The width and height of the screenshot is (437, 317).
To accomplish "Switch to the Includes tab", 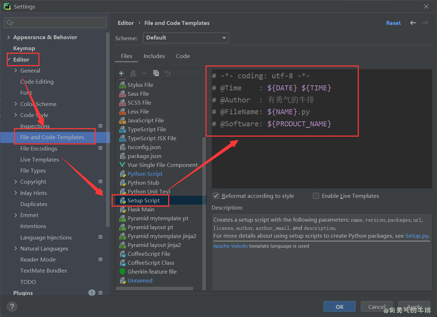I will (x=154, y=56).
